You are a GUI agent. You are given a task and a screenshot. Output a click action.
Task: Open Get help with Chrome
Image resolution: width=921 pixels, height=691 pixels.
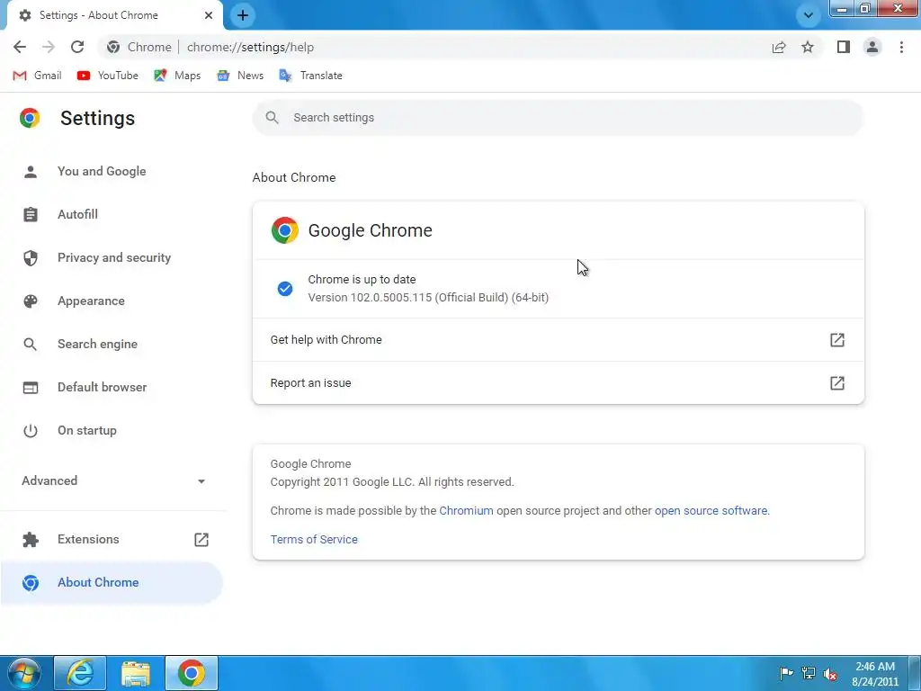tap(558, 339)
